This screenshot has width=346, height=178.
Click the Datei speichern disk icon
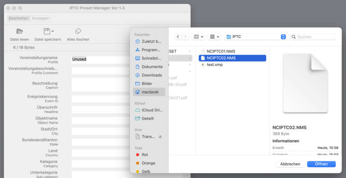pyautogui.click(x=46, y=31)
